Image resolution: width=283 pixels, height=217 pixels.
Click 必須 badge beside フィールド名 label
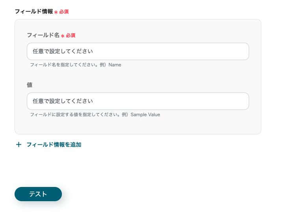pos(71,36)
